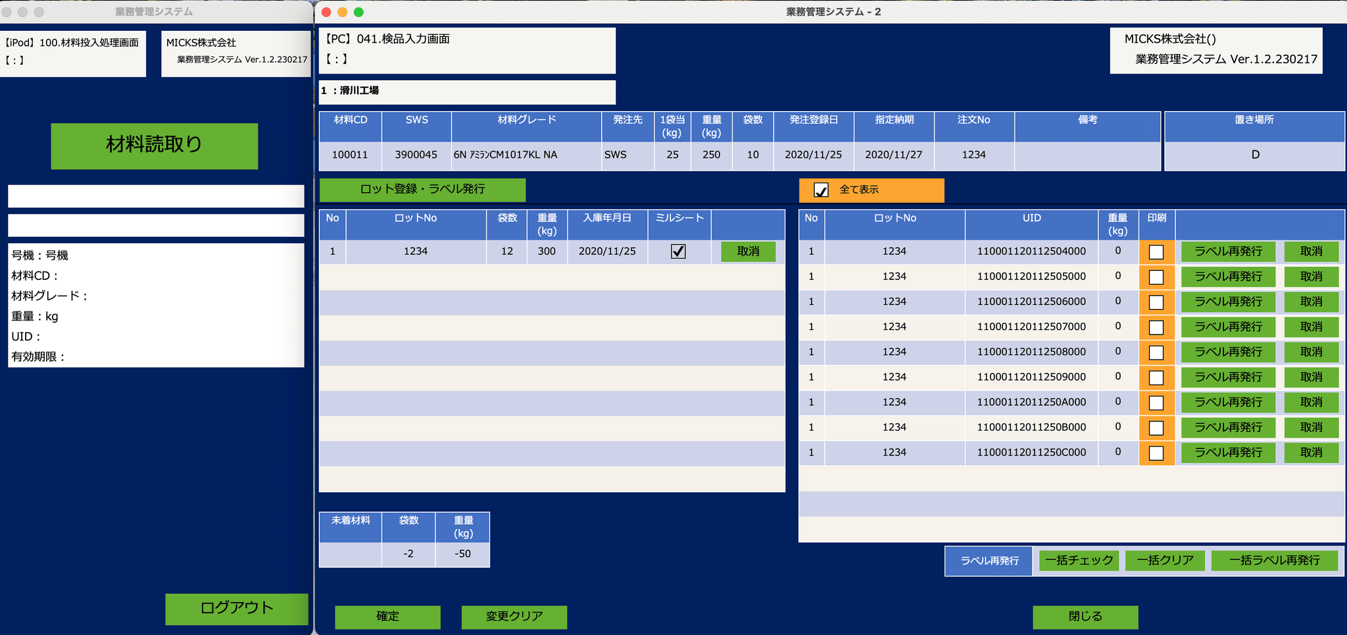Toggle the 全て表示 checkbox
This screenshot has width=1347, height=635.
821,190
